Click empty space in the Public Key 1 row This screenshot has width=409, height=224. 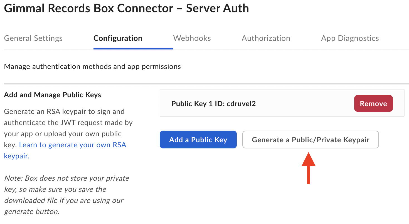pos(303,104)
